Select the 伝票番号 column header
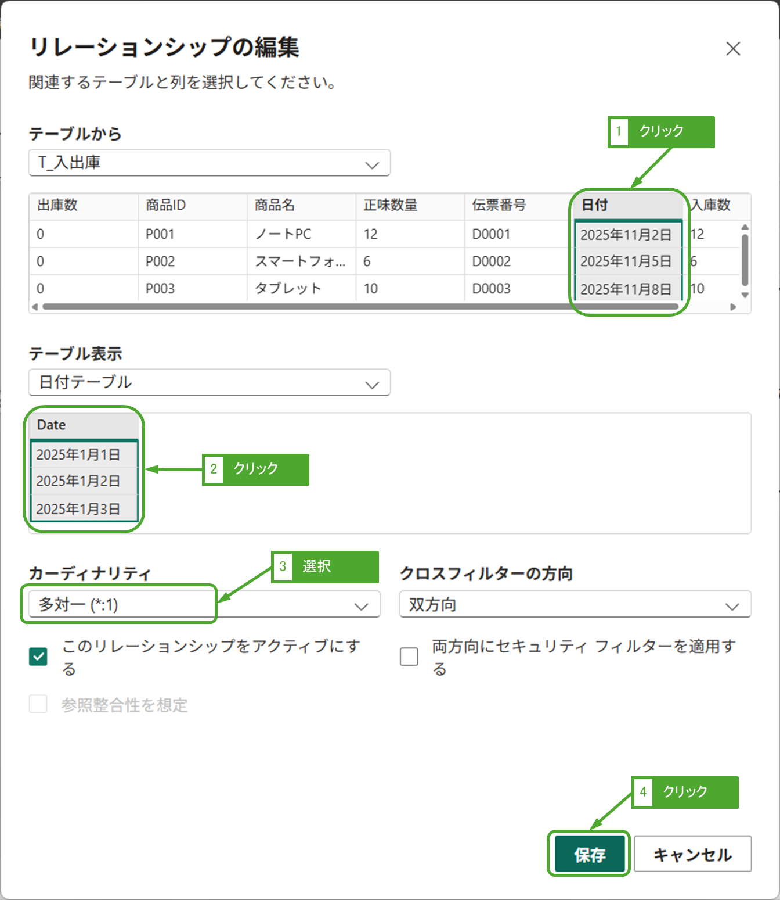The width and height of the screenshot is (780, 900). (x=518, y=205)
